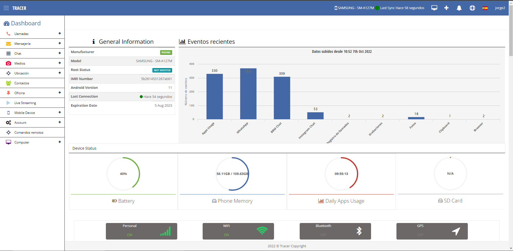Toggle the GPS status tile
This screenshot has width=513, height=251.
(432, 231)
